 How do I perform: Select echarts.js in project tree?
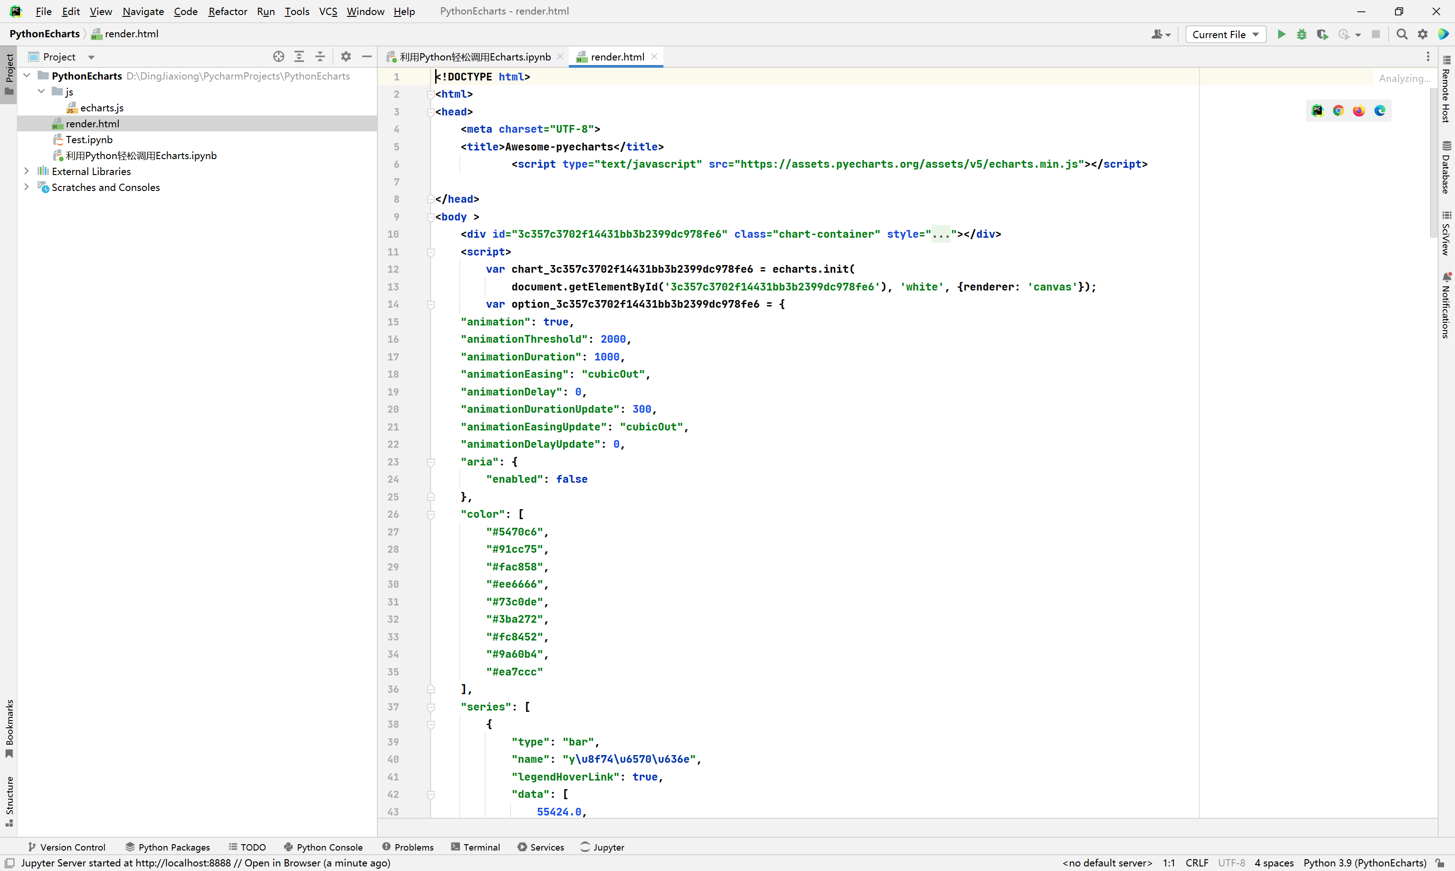point(101,107)
